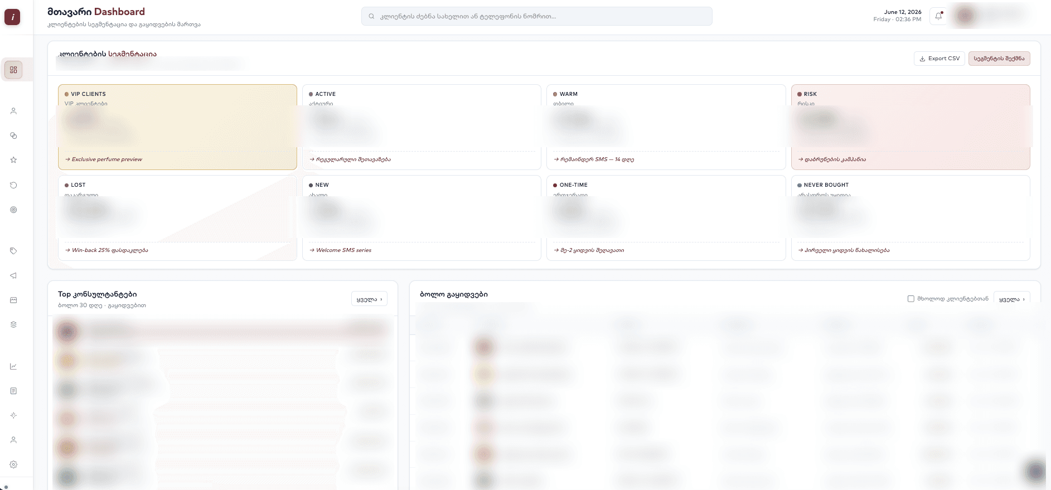This screenshot has width=1051, height=490.
Task: Open the target bullseye sidebar icon
Action: pos(13,210)
